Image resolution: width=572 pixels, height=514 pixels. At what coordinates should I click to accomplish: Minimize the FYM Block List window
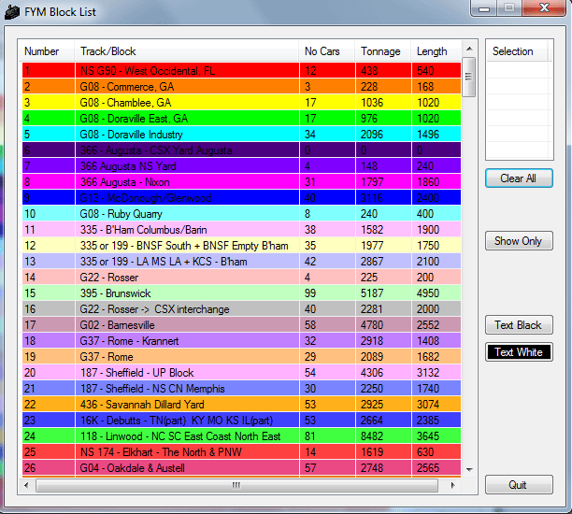pos(484,8)
